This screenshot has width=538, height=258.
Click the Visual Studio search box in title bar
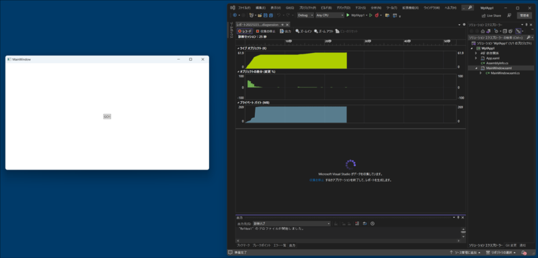point(468,7)
